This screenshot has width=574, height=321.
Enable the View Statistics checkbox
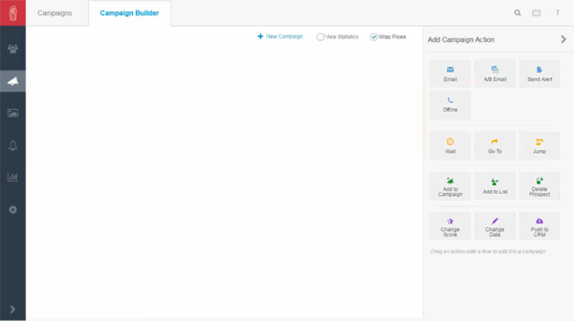coord(321,37)
